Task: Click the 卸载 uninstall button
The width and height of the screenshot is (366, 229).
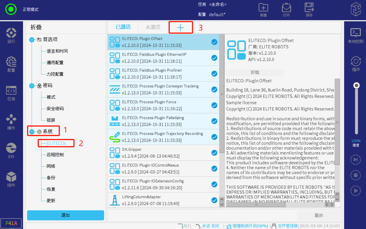Action: (x=255, y=72)
